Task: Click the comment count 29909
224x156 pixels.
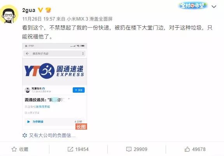Action: point(140,149)
